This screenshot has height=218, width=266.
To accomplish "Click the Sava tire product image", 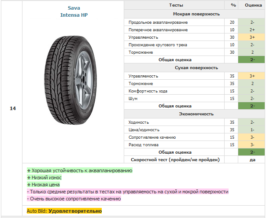I will pos(70,80).
